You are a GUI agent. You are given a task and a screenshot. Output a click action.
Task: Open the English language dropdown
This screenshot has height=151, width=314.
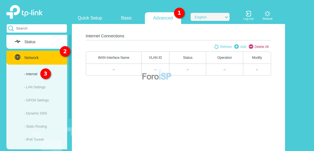[210, 17]
